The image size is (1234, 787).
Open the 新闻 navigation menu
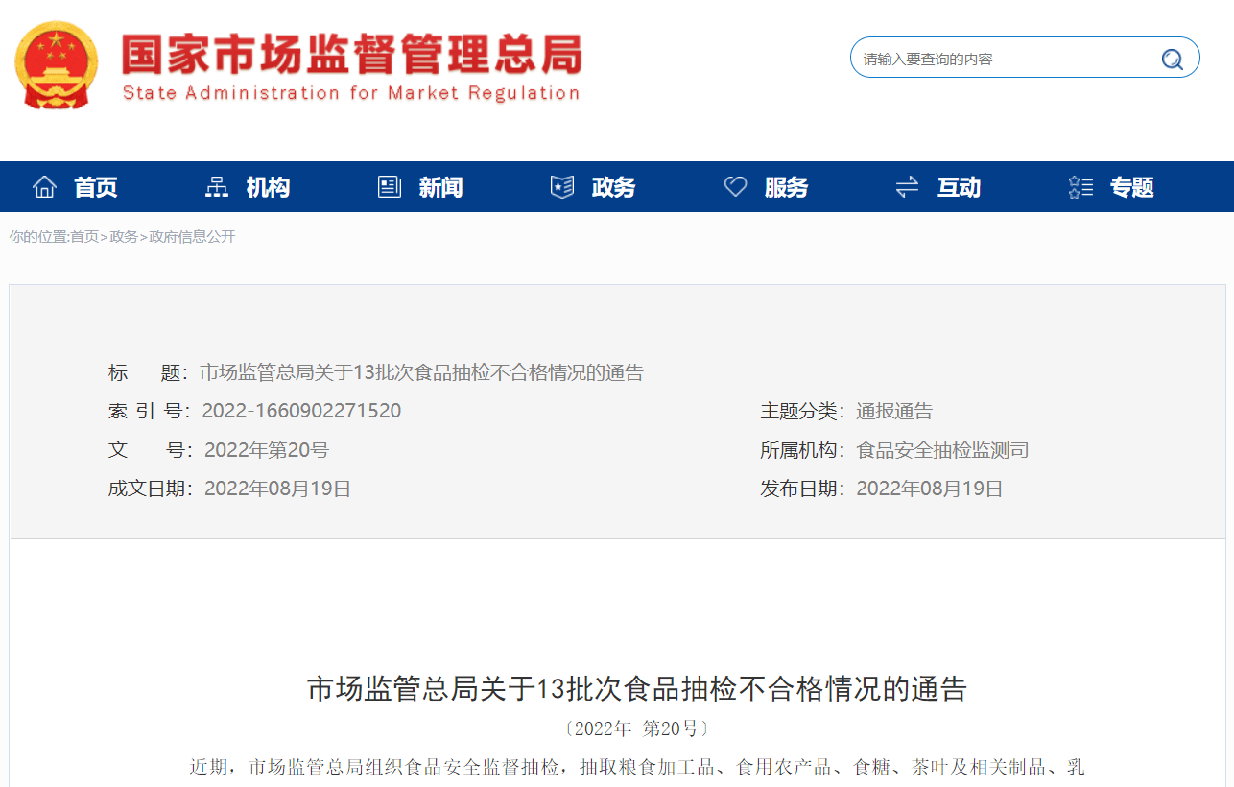(440, 187)
